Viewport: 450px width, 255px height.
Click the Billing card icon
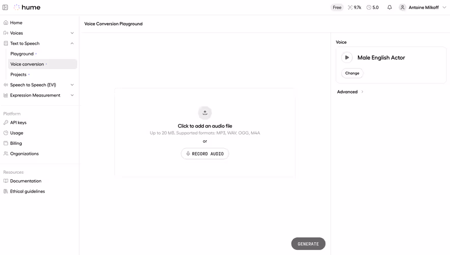(6, 143)
